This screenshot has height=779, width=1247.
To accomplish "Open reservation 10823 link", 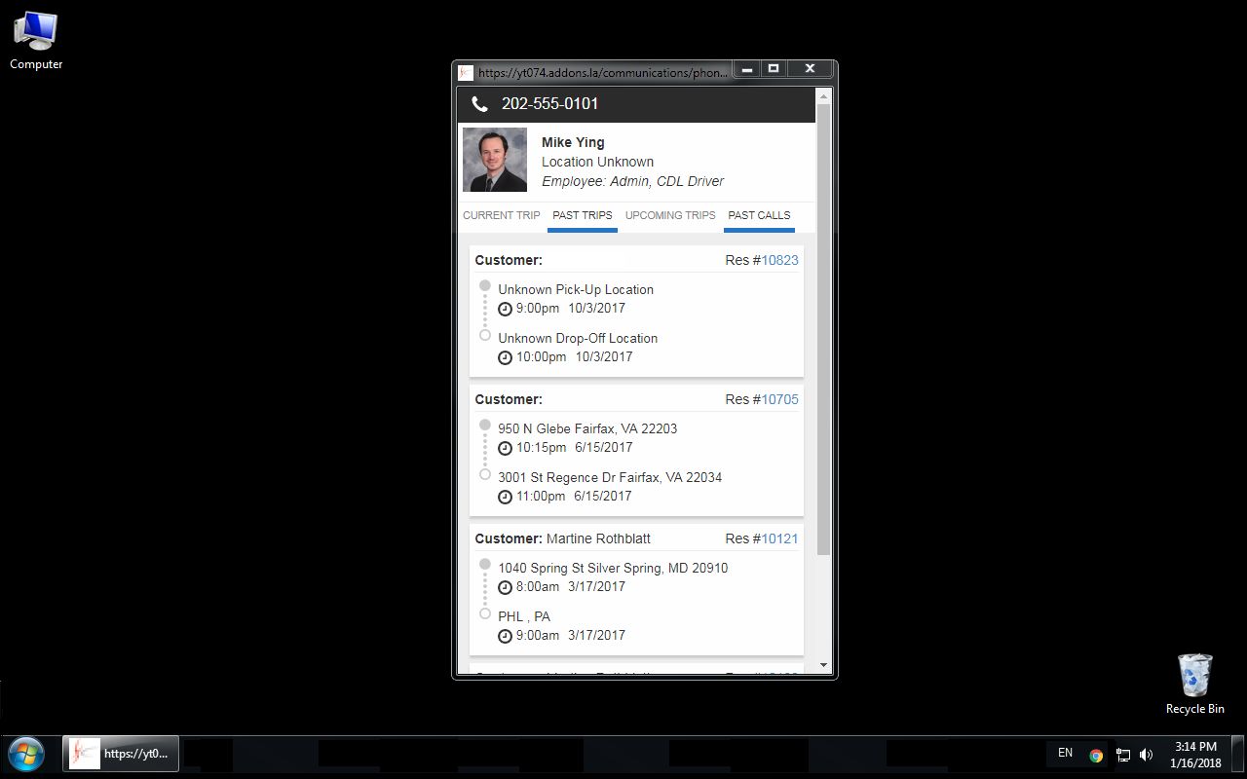I will point(778,260).
